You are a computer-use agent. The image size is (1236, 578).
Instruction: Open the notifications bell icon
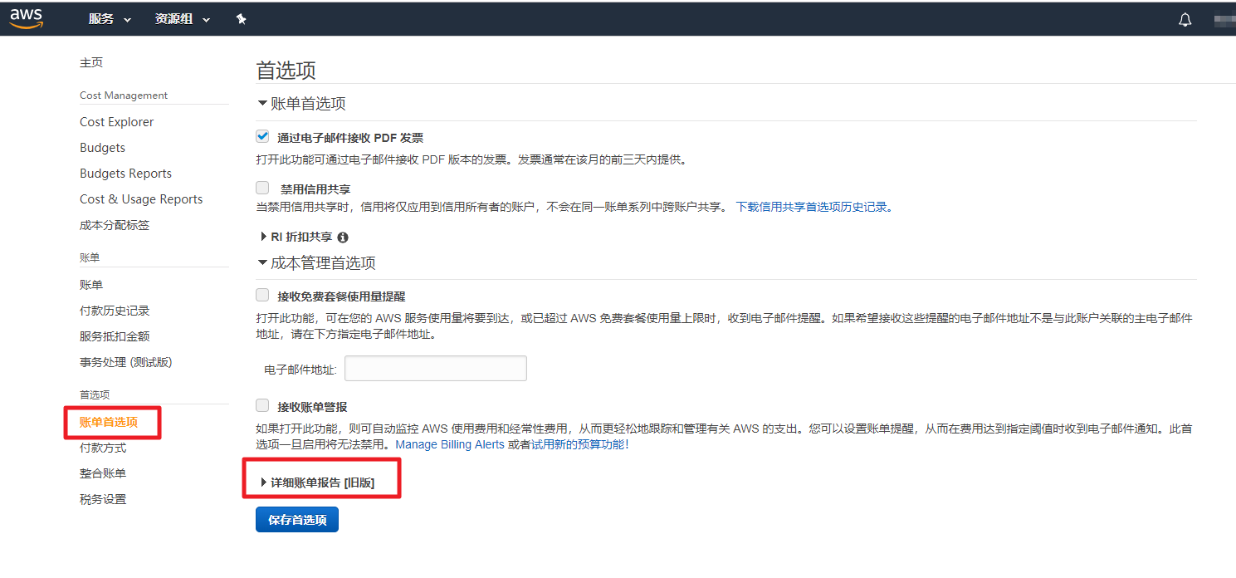[1185, 20]
